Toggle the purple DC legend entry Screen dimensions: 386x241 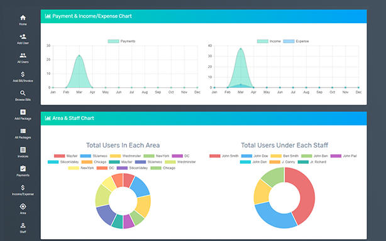(180, 156)
